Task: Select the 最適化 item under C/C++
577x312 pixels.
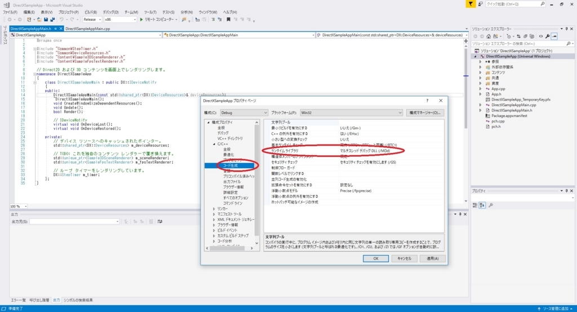Action: click(x=228, y=155)
